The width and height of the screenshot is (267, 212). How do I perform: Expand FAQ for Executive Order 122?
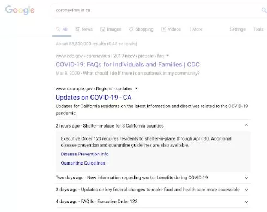tap(246, 202)
